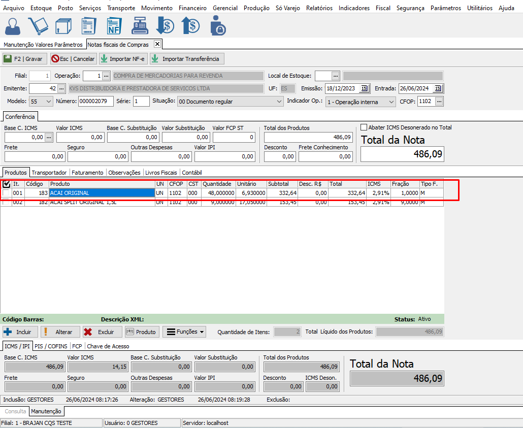
Task: Expand the Situação dropdown
Action: tap(279, 102)
